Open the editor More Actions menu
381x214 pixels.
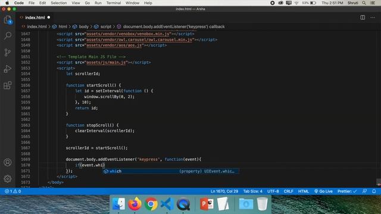tap(373, 17)
